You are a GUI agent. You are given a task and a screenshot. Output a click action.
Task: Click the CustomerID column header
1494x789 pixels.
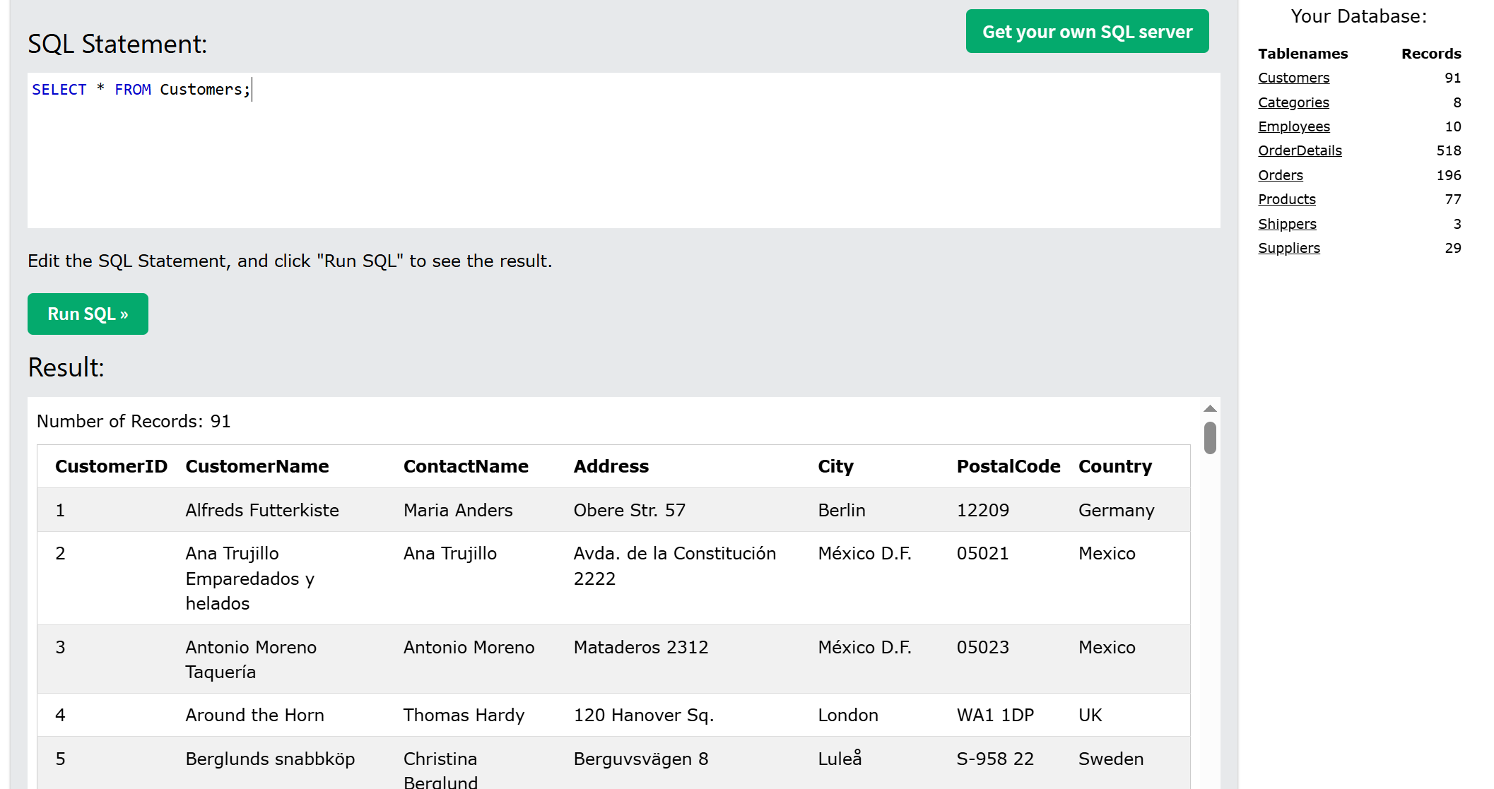click(x=111, y=466)
